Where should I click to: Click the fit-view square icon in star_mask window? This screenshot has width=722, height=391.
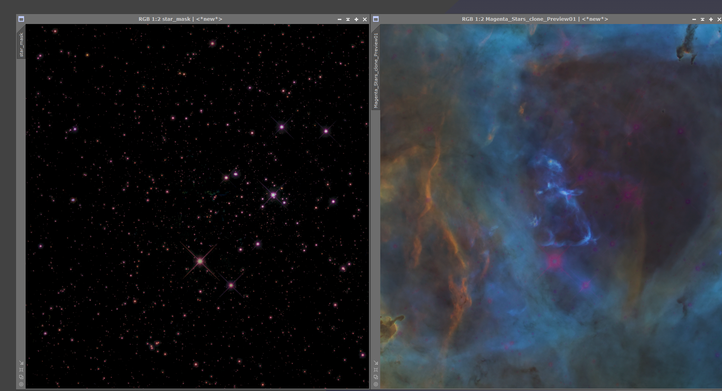point(21,370)
